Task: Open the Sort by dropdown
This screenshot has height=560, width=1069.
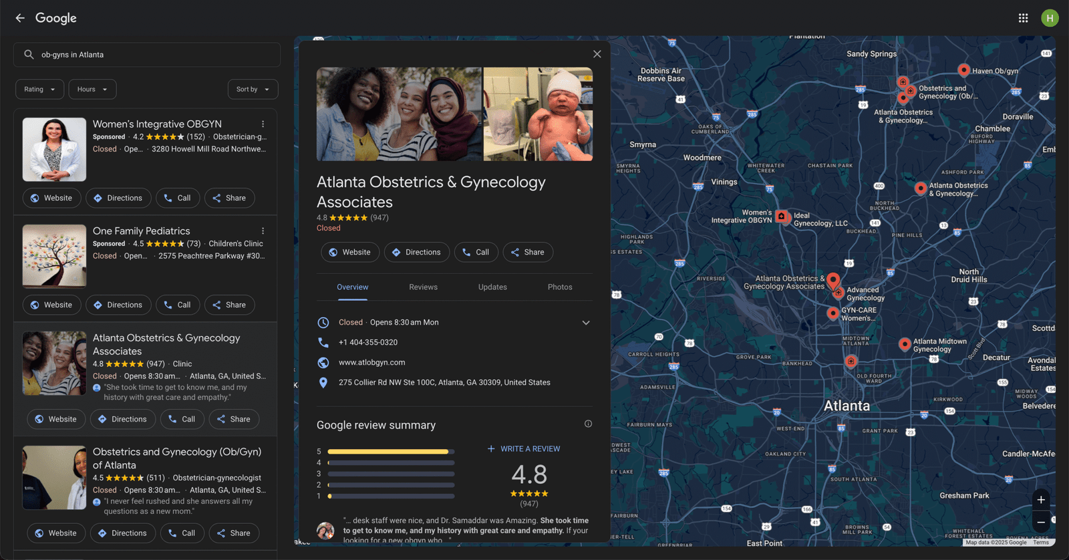Action: tap(253, 90)
